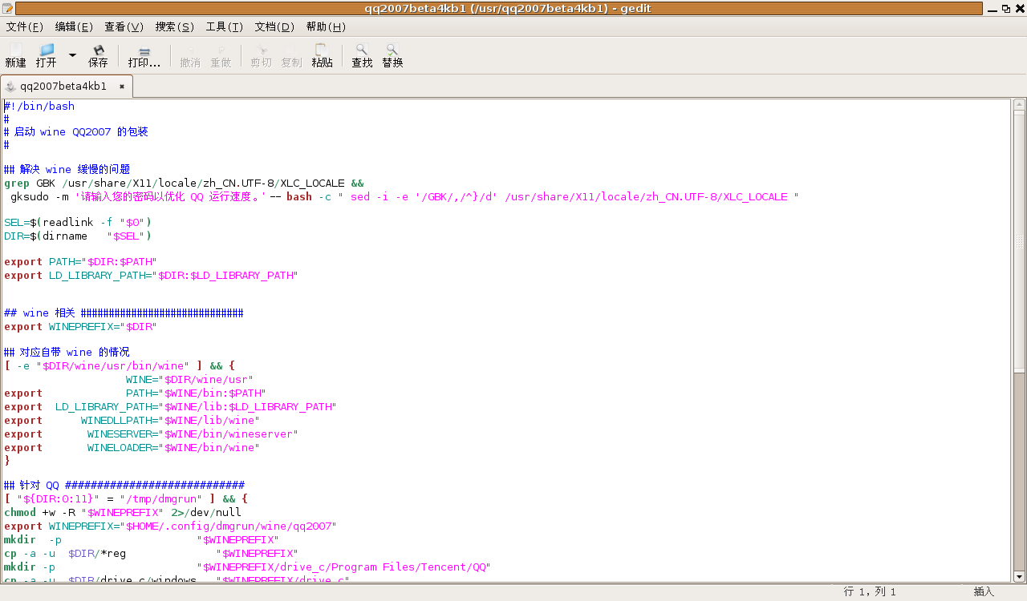Click the '# 启动 wine QQ2007 的包装' comment
The height and width of the screenshot is (601, 1027).
click(76, 131)
